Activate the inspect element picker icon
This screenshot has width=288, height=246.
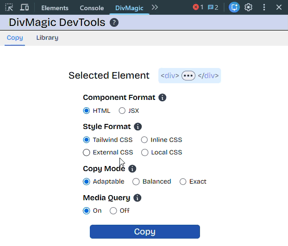(x=9, y=7)
